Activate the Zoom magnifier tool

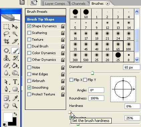point(15,105)
